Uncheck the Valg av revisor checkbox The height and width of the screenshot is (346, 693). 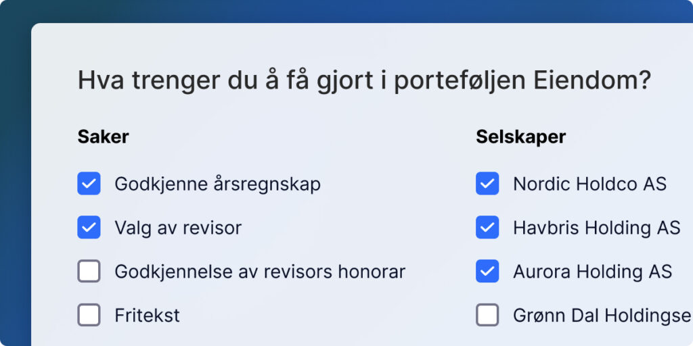pyautogui.click(x=89, y=227)
